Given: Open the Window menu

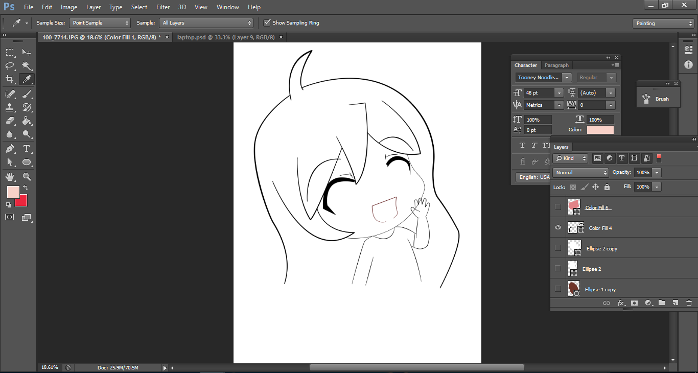Looking at the screenshot, I should (227, 7).
